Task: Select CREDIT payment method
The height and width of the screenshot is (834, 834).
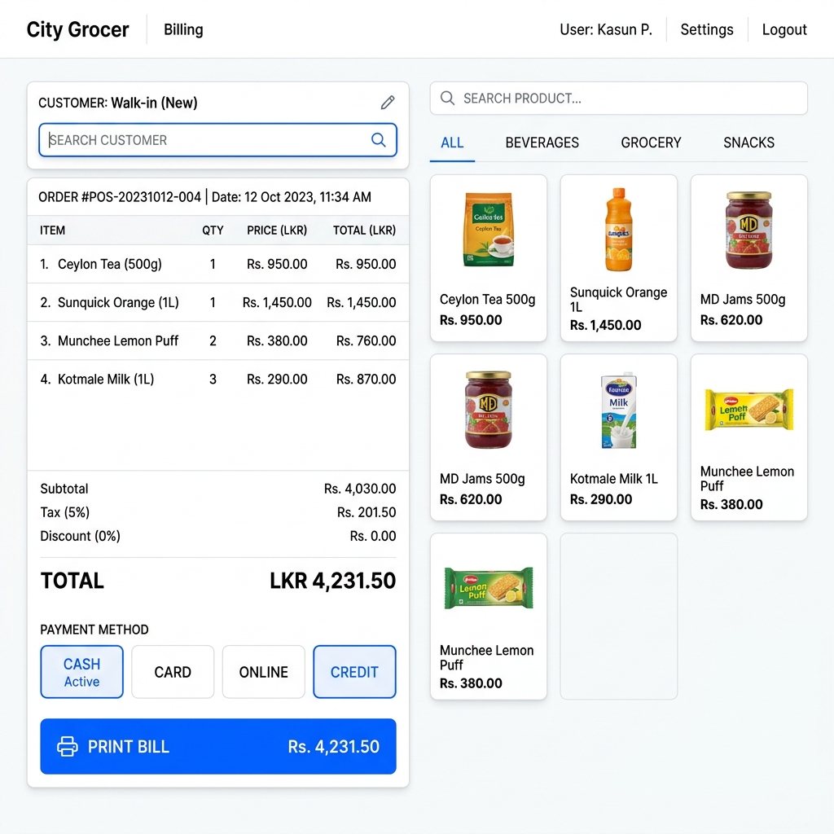Action: pyautogui.click(x=354, y=672)
